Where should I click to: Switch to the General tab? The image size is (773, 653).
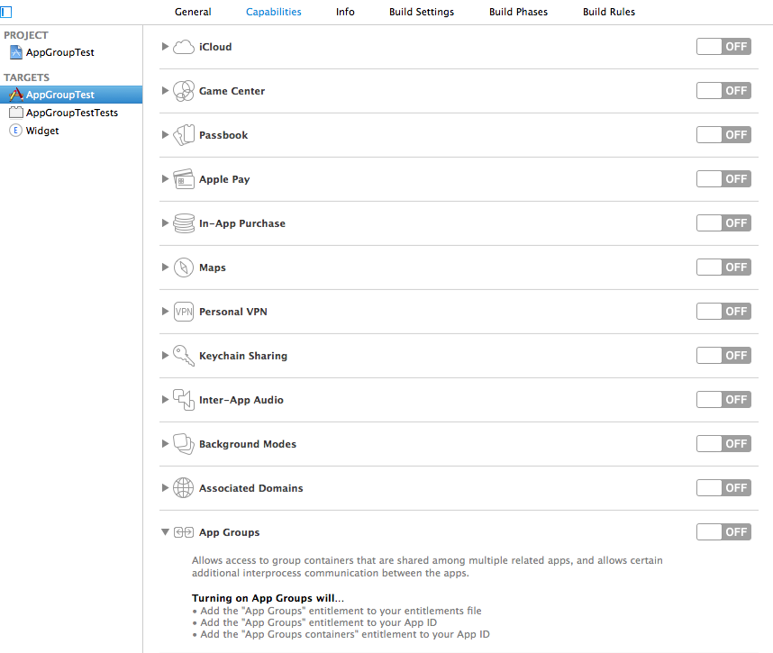pos(193,12)
